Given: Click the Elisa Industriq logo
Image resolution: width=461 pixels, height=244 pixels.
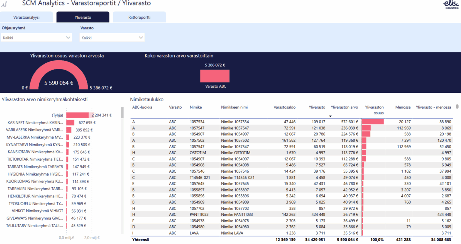Looking at the screenshot, I should 451,4.
